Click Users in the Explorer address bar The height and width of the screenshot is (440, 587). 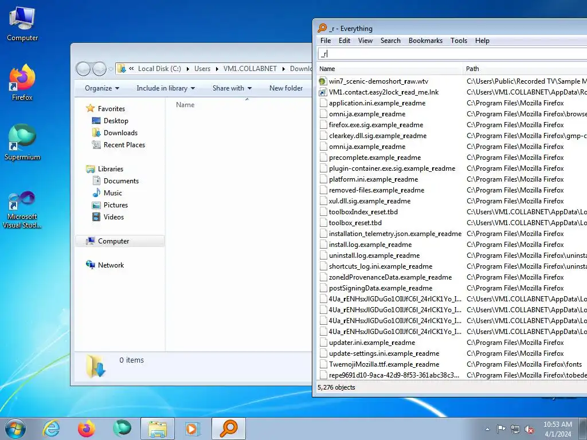tap(202, 69)
